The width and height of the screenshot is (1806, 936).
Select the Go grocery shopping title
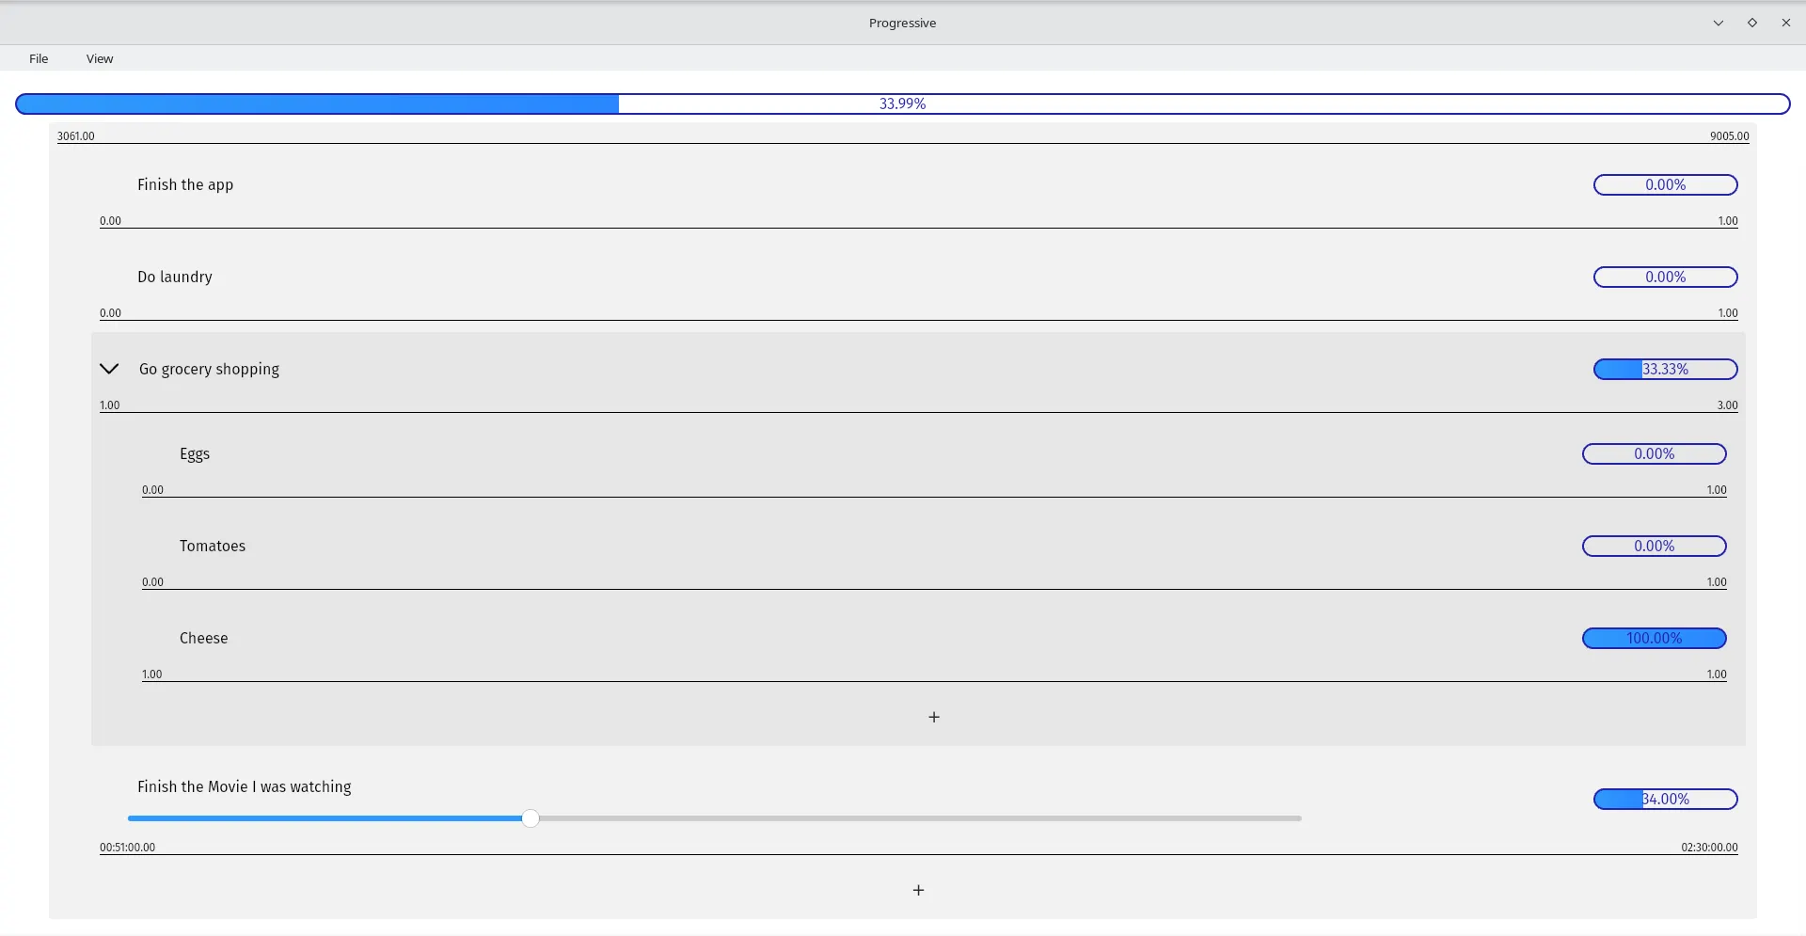pyautogui.click(x=209, y=369)
